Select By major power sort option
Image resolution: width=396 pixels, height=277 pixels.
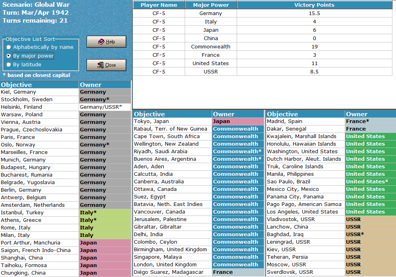click(x=30, y=56)
